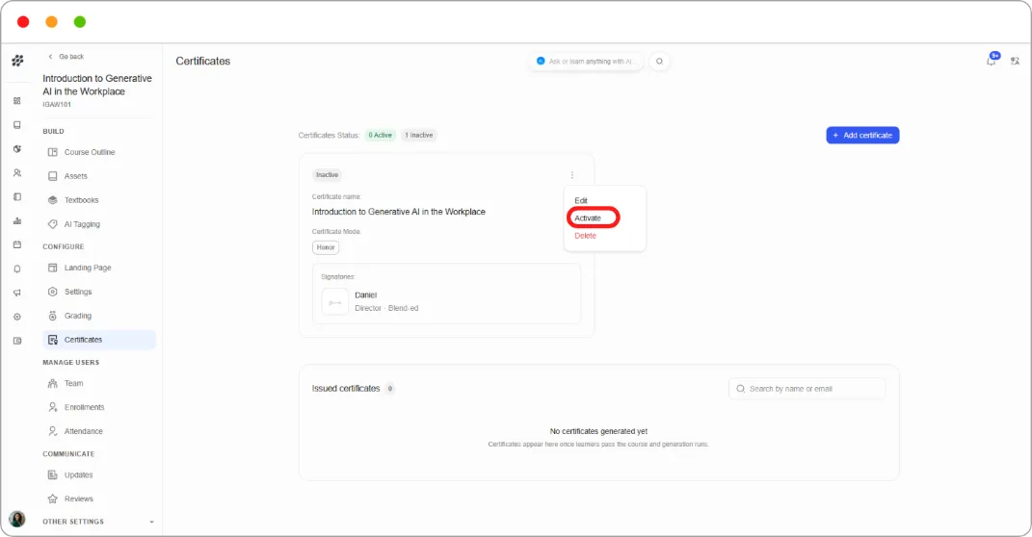The image size is (1032, 537).
Task: Open Assets in the sidebar
Action: [x=98, y=176]
